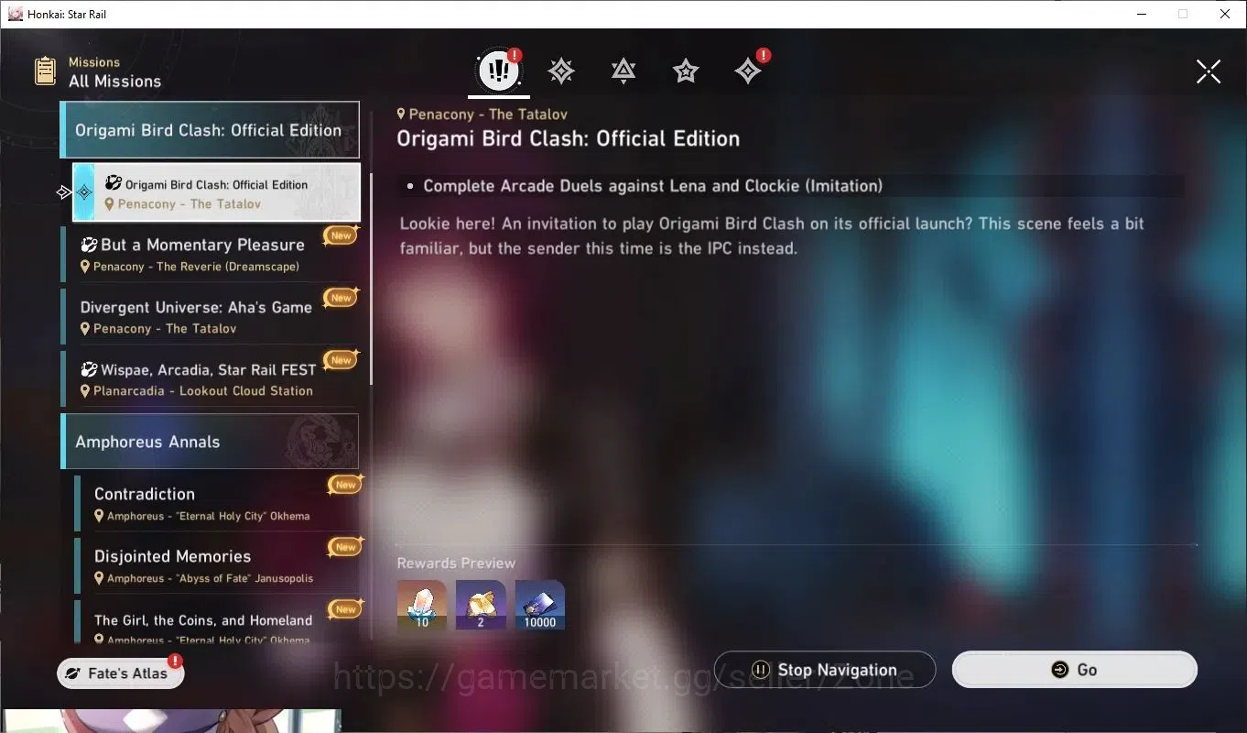1247x733 pixels.
Task: Select the all-missions exclamation tab icon
Action: (499, 71)
